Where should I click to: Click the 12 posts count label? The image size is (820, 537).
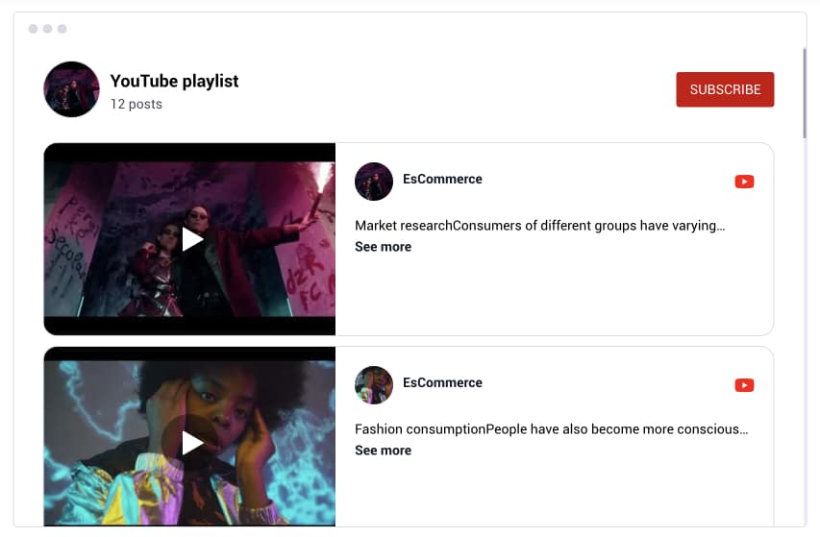136,104
